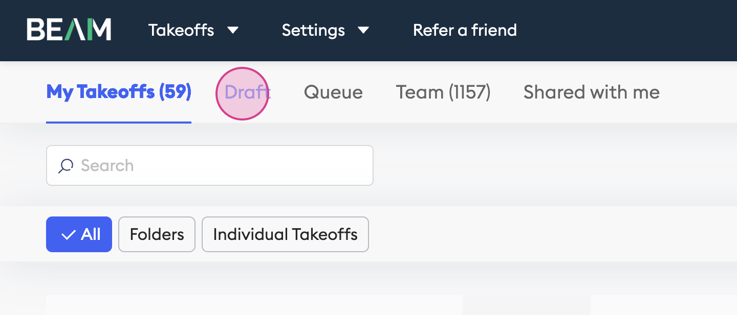Switch to the Draft tab
This screenshot has width=737, height=315.
click(248, 92)
